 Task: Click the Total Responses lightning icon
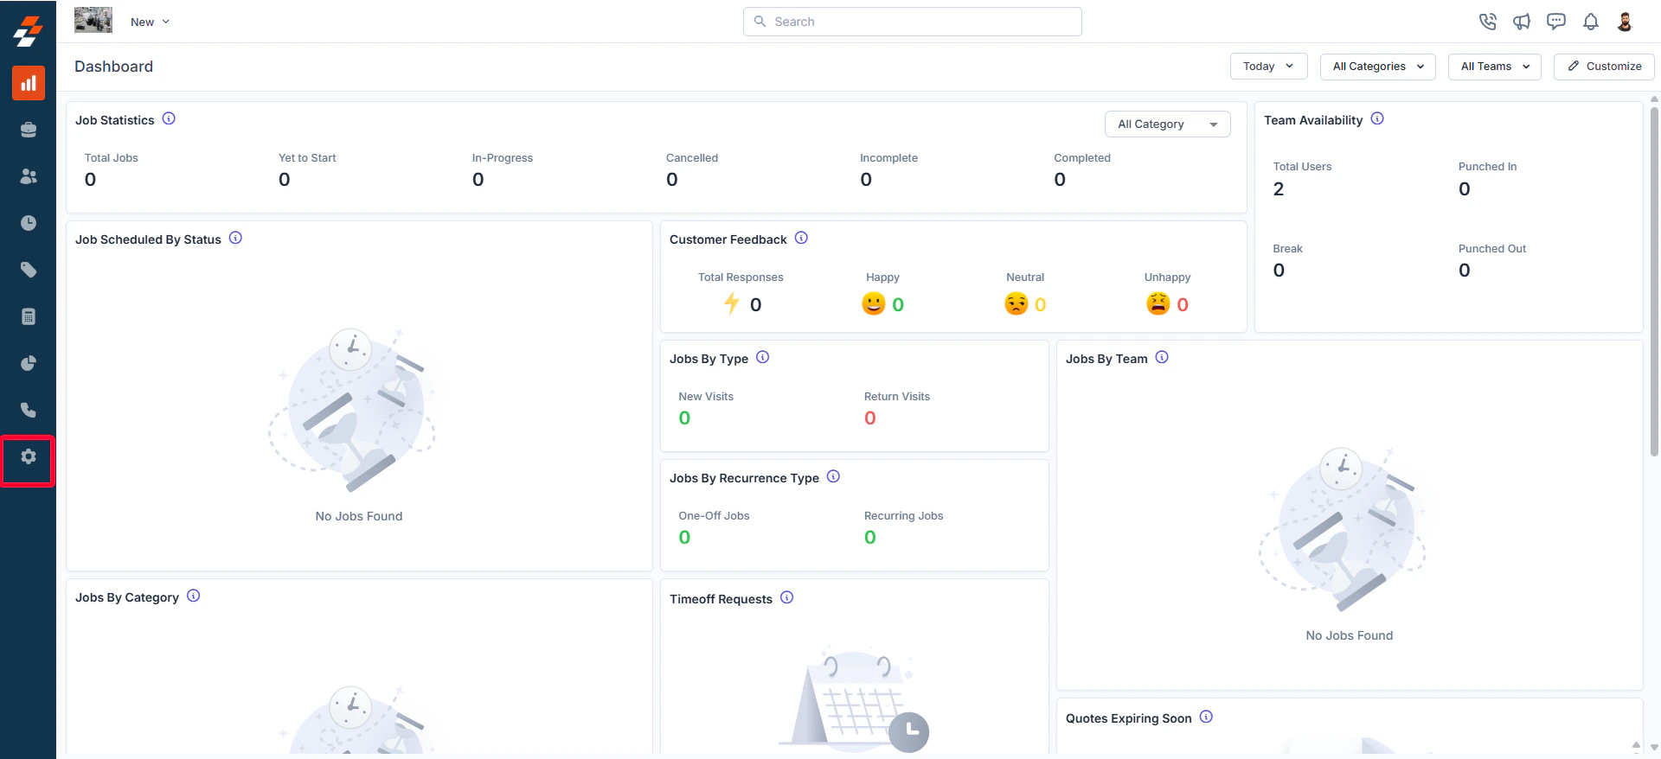point(732,303)
